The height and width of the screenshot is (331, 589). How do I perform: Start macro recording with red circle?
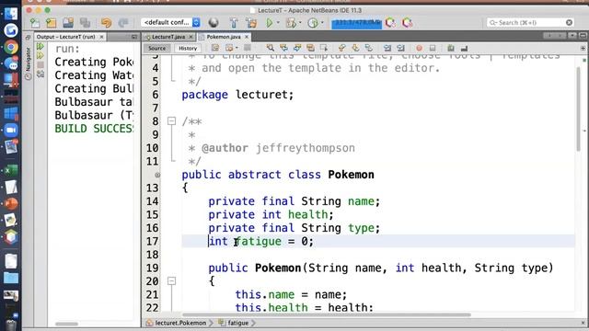(x=420, y=48)
